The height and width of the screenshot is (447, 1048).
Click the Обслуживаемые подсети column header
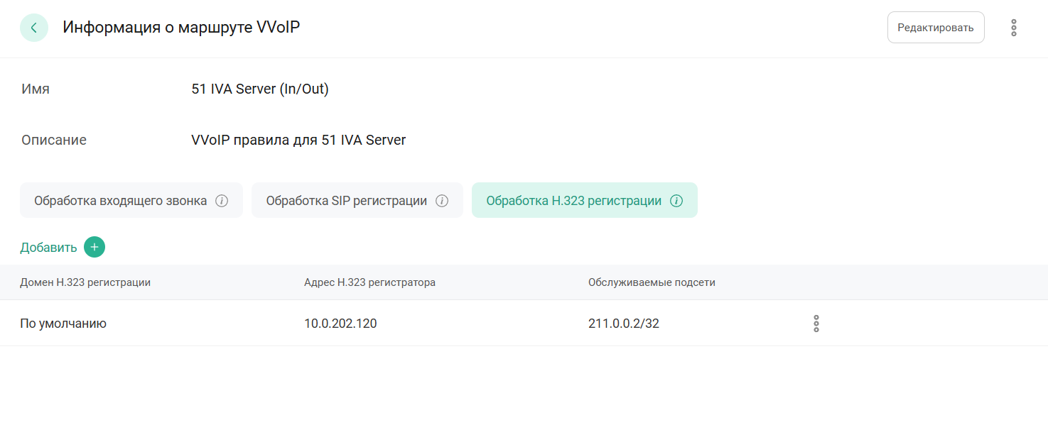(x=652, y=282)
